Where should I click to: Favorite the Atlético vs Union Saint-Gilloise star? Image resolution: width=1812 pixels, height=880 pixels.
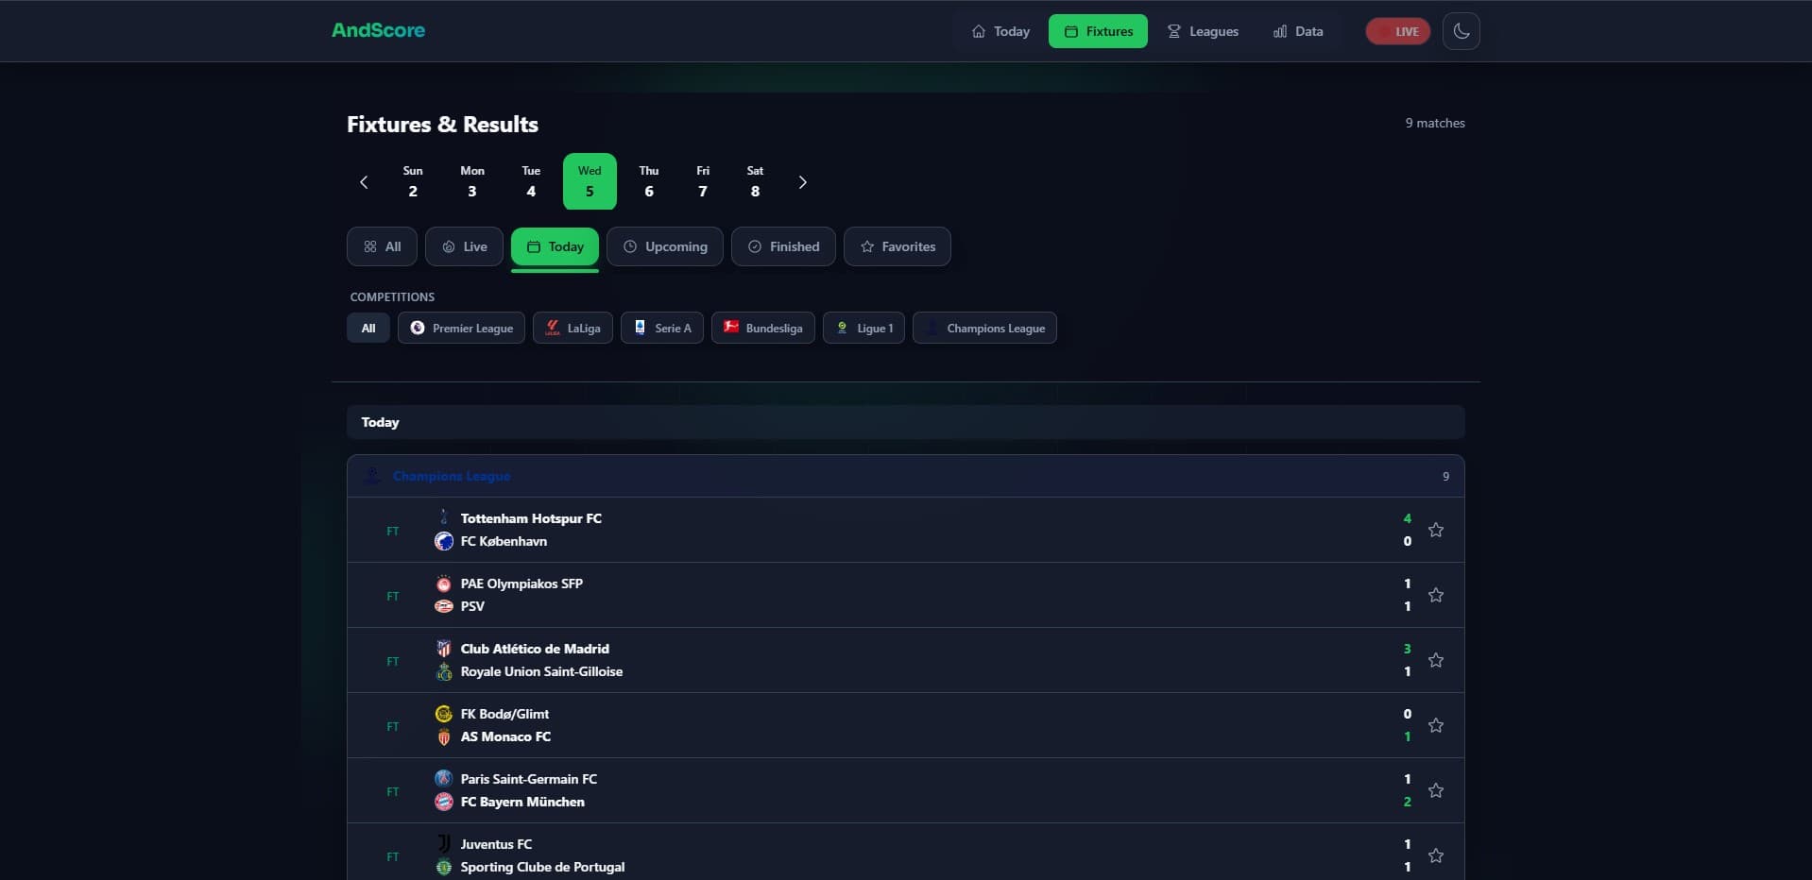pos(1435,660)
